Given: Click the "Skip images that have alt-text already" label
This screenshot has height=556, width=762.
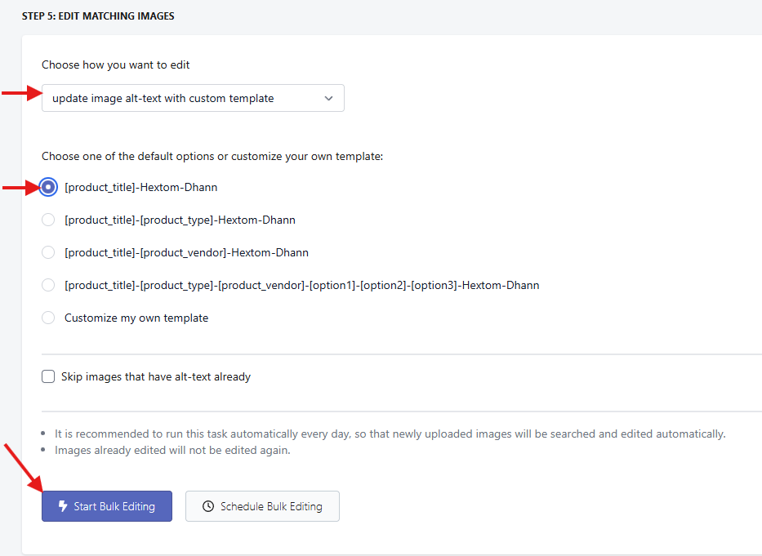Looking at the screenshot, I should (156, 377).
